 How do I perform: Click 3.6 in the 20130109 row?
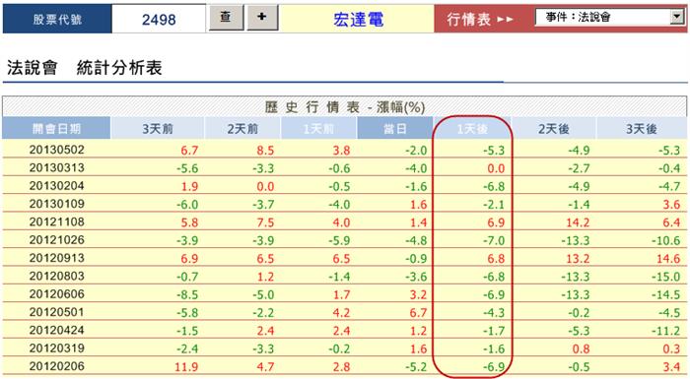click(671, 205)
